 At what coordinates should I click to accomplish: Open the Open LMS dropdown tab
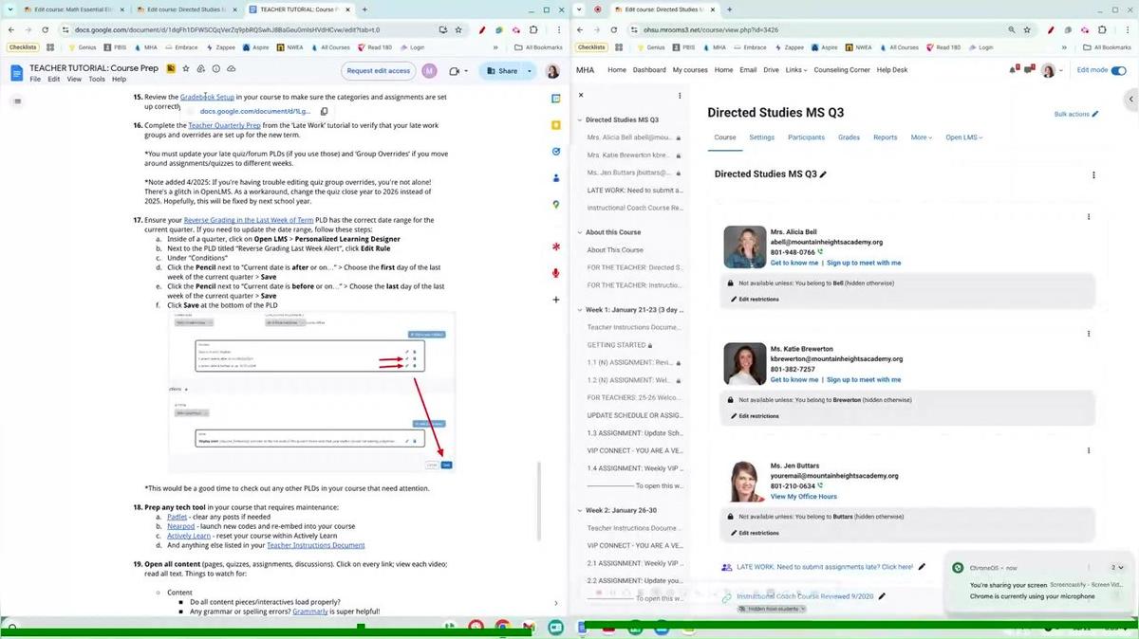(x=963, y=137)
